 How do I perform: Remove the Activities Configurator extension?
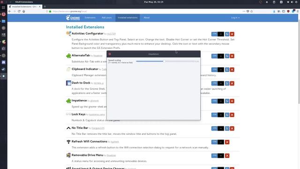click(232, 34)
